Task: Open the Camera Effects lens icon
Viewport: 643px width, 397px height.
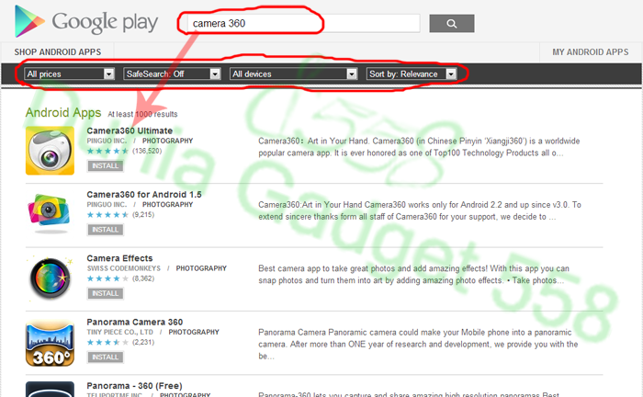Action: (50, 278)
